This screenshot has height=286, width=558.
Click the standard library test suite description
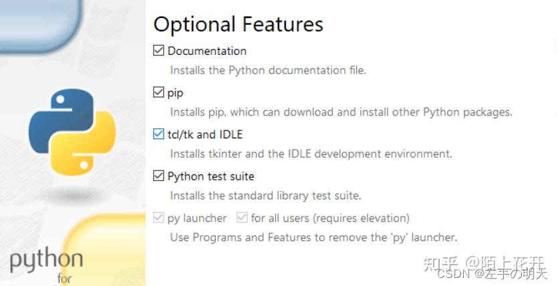point(265,196)
